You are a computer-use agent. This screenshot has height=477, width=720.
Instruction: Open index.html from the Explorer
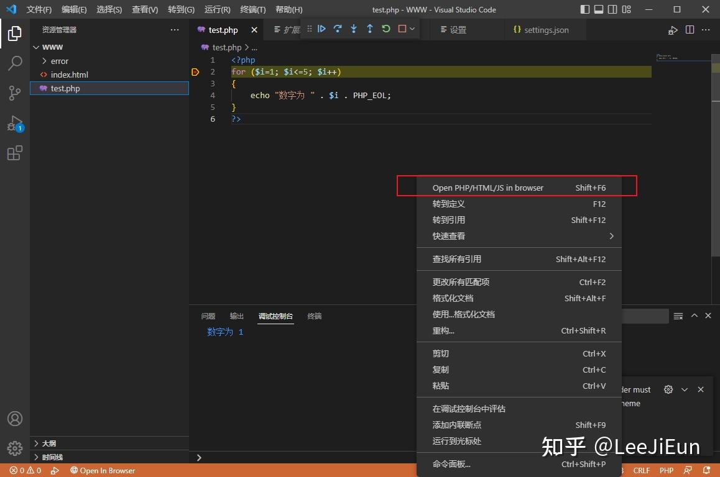tap(68, 75)
